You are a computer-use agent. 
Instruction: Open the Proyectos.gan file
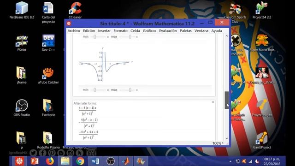click(262, 108)
